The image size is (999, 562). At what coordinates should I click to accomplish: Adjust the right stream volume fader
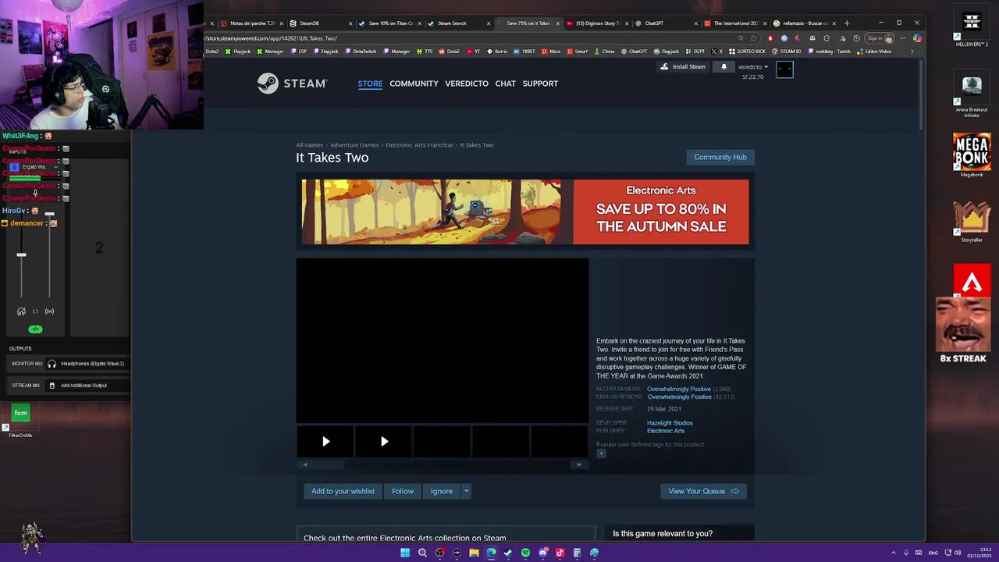49,214
